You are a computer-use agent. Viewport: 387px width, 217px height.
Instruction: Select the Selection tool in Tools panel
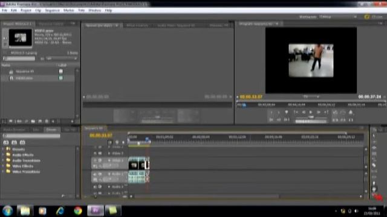(374, 136)
